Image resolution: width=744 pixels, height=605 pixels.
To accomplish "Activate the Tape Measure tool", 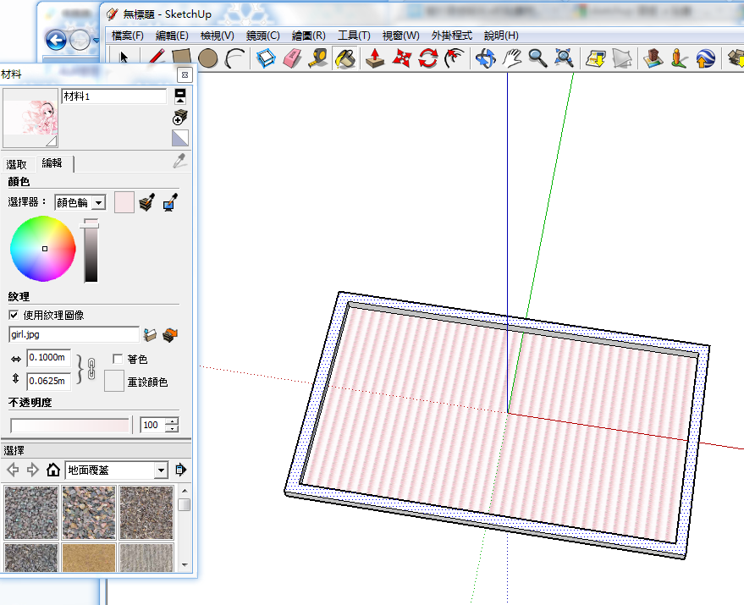I will 318,58.
